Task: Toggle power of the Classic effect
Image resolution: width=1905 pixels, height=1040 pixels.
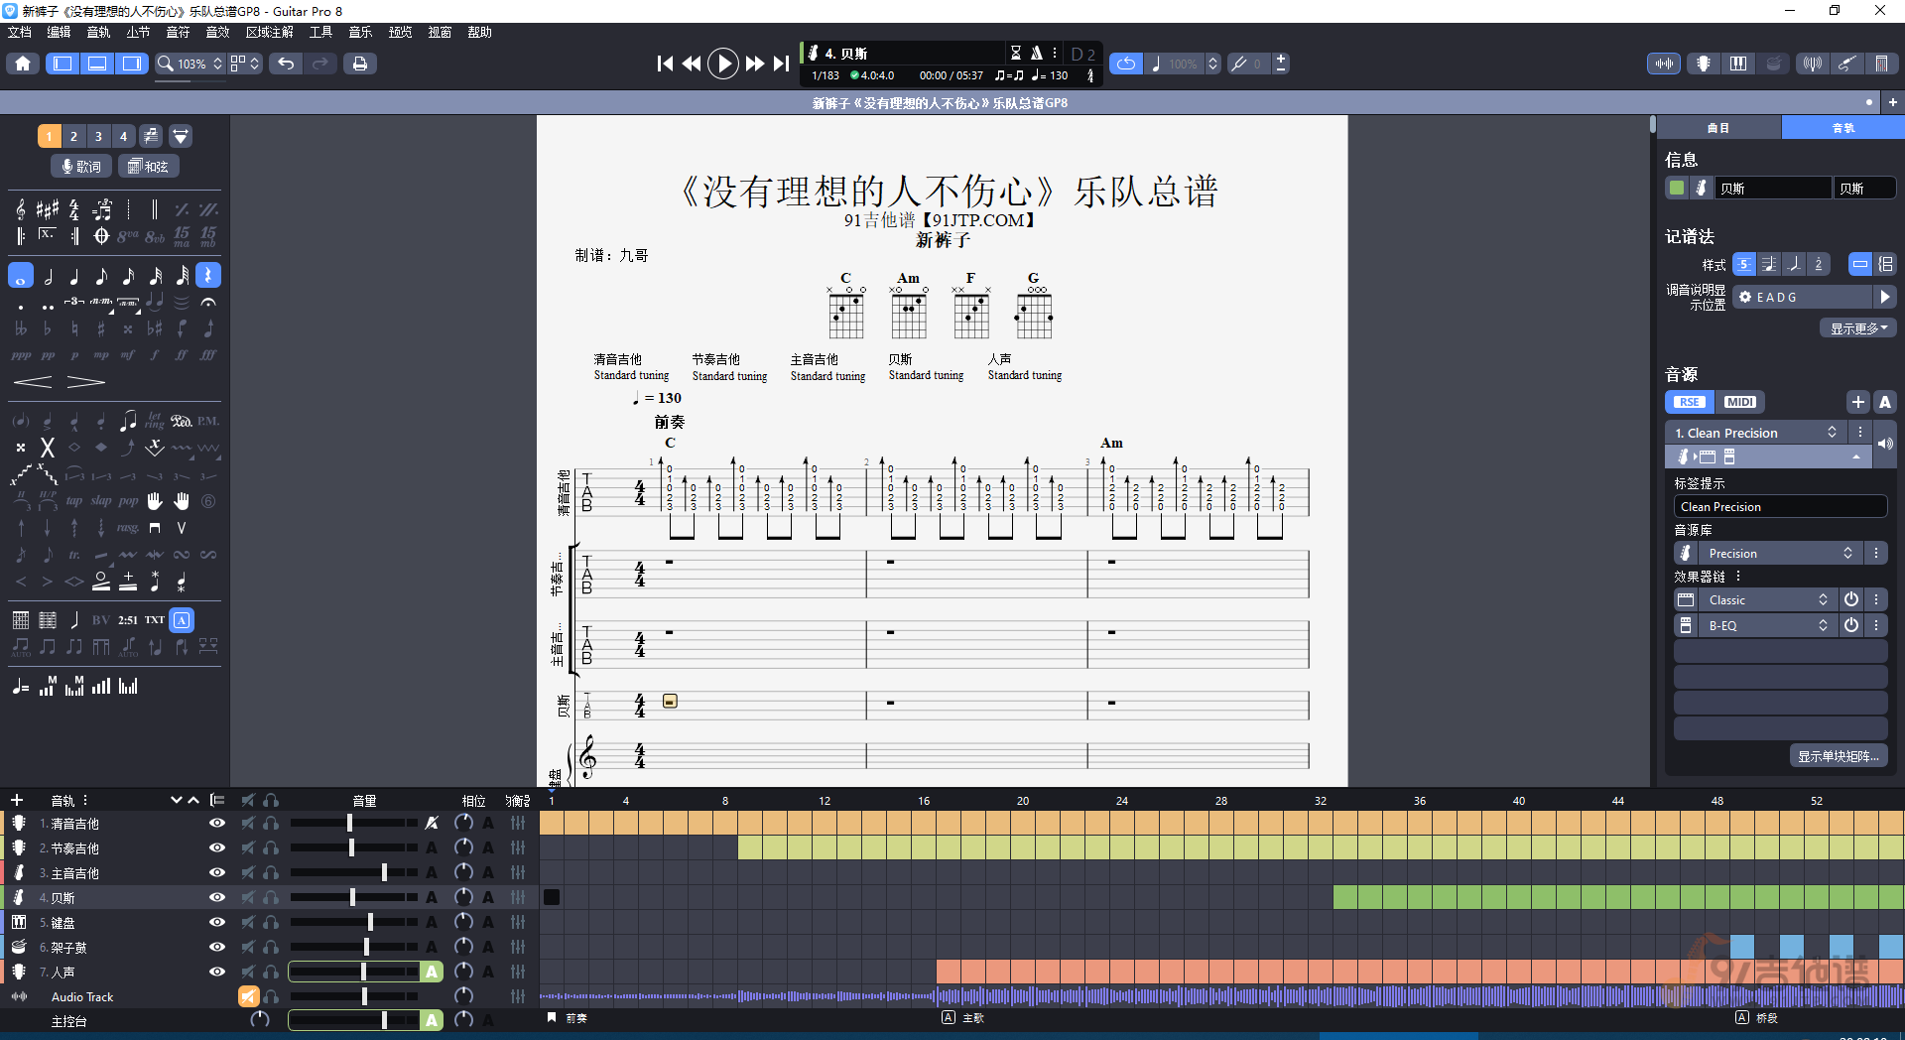Action: (x=1851, y=600)
